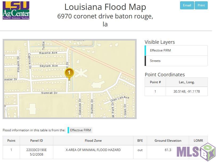Image resolution: width=216 pixels, height=162 pixels.
Task: Click the Reverie Ave street label
Action: pyautogui.click(x=48, y=53)
